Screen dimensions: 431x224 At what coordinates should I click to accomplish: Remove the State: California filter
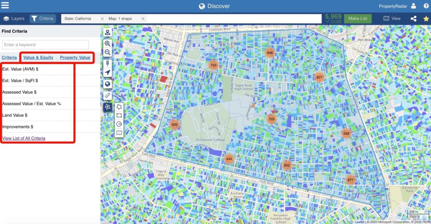pyautogui.click(x=102, y=18)
